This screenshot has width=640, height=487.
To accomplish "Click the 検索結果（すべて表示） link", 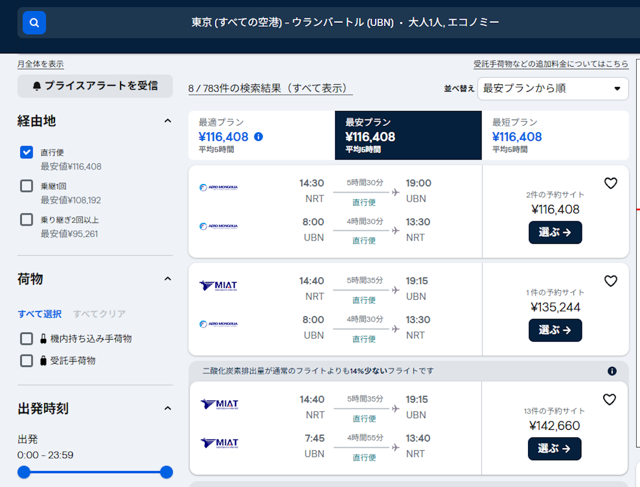I will (x=270, y=89).
